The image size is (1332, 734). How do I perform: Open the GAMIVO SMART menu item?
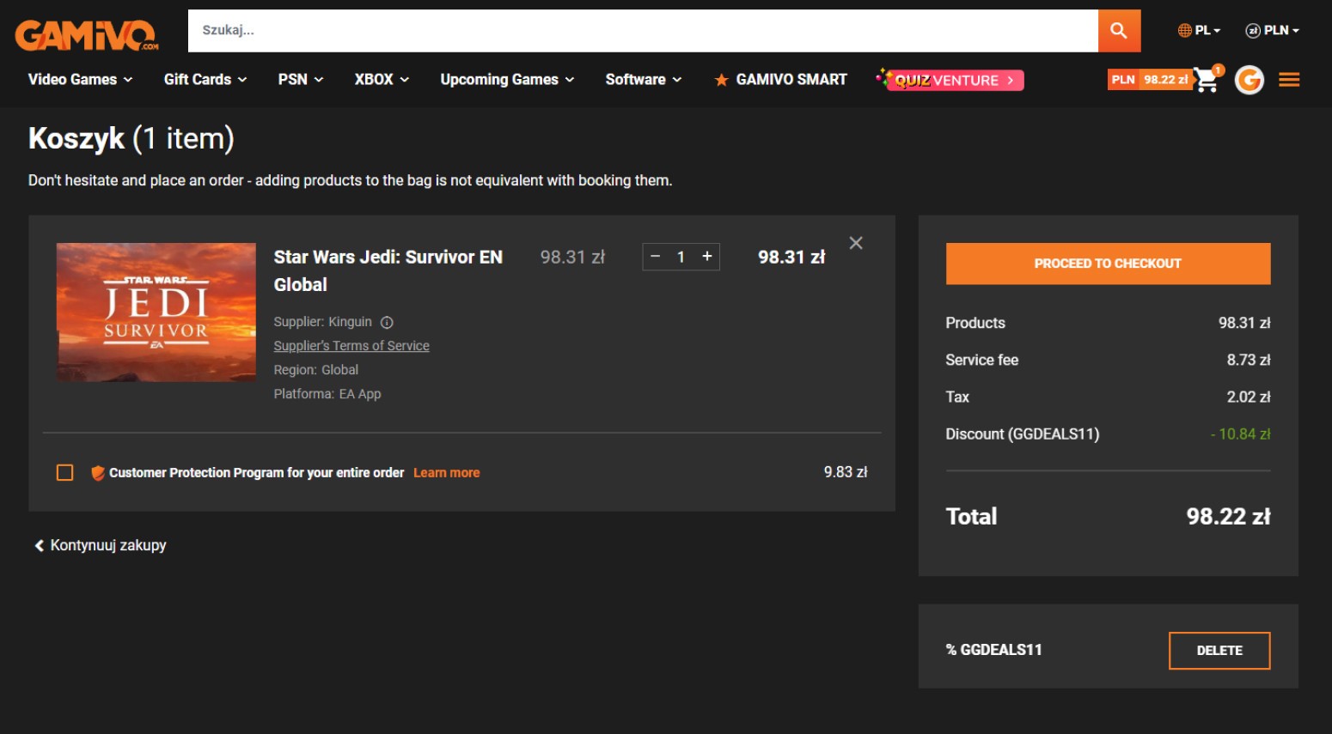click(780, 80)
